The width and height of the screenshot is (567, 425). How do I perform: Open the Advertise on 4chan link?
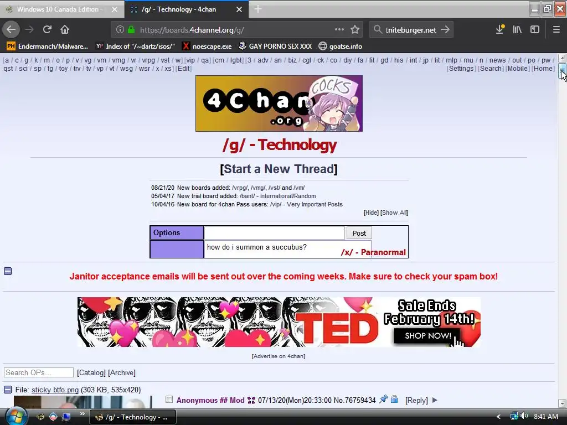pos(279,356)
